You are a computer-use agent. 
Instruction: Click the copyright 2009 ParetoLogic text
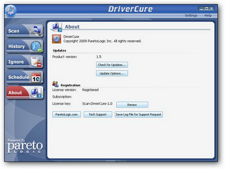tap(102, 41)
